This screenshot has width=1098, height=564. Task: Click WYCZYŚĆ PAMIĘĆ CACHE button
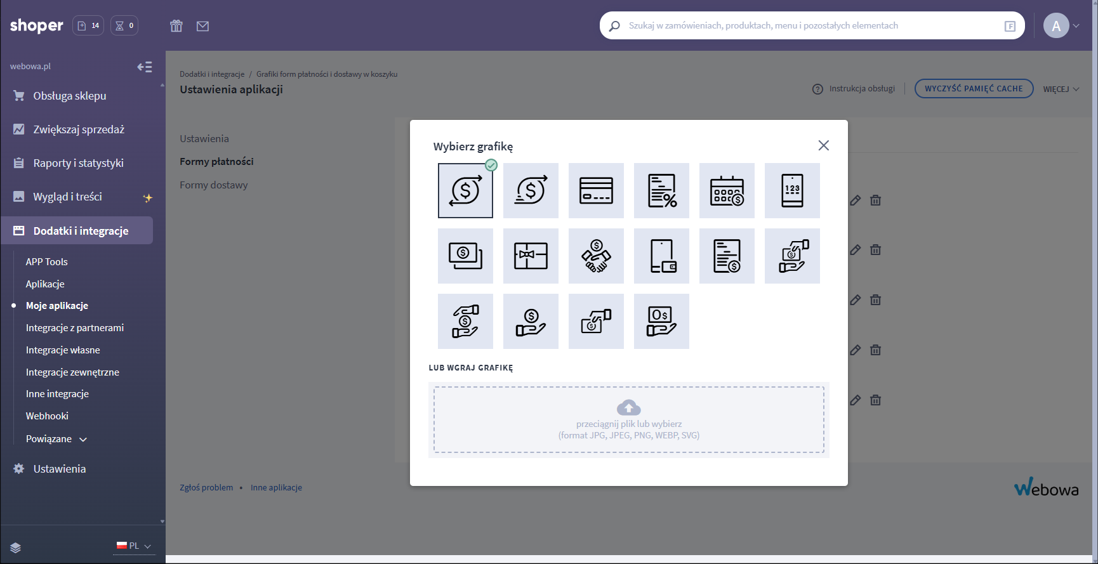click(x=974, y=89)
